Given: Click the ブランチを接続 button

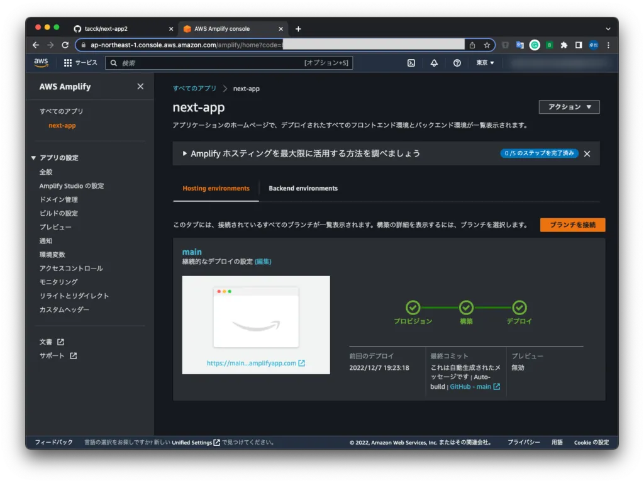Looking at the screenshot, I should tap(572, 225).
